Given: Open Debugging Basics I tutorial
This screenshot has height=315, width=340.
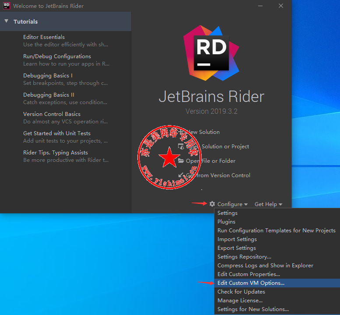Looking at the screenshot, I should [x=66, y=79].
